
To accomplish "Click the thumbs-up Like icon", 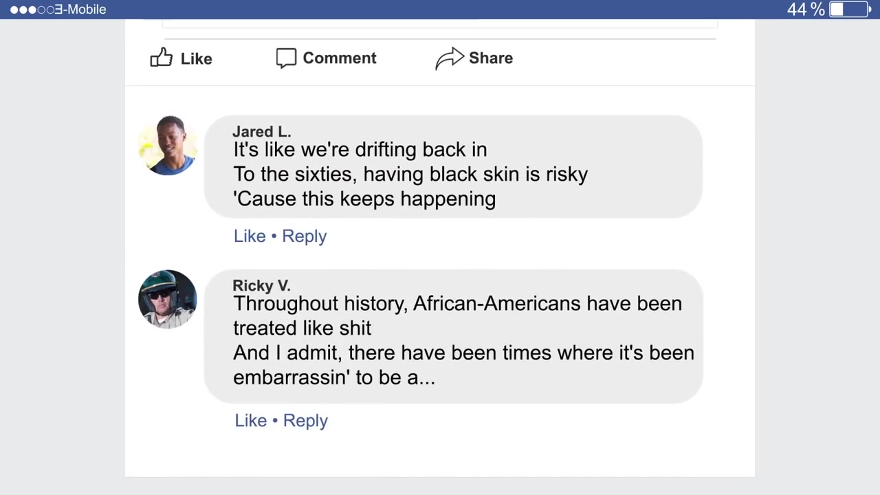I will (x=161, y=58).
